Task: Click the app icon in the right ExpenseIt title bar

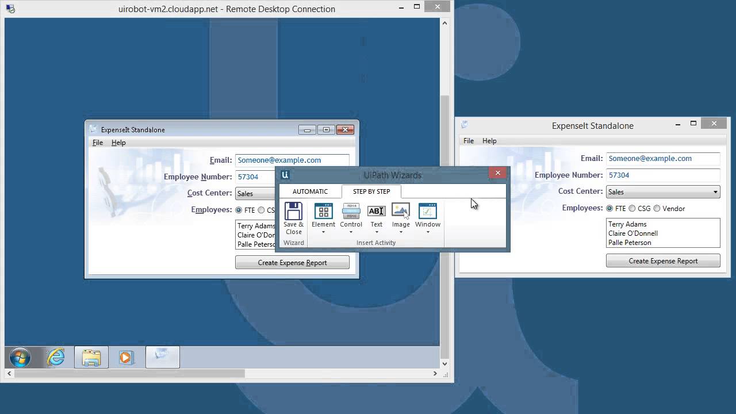Action: [465, 125]
